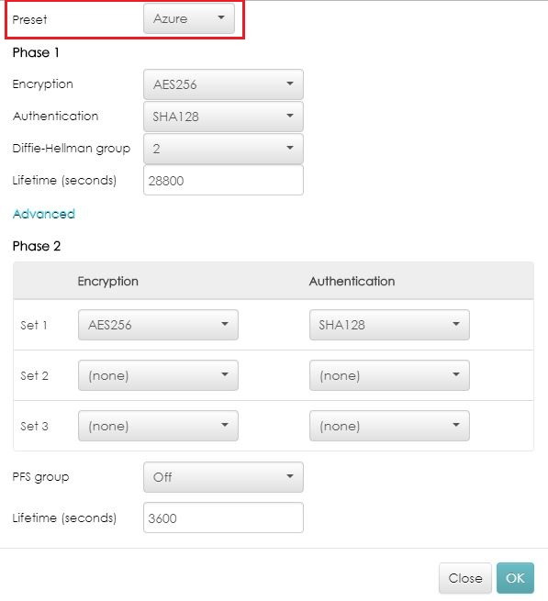Open Set 3 Encryption dropdown
Screen dimensions: 548x601
[158, 426]
